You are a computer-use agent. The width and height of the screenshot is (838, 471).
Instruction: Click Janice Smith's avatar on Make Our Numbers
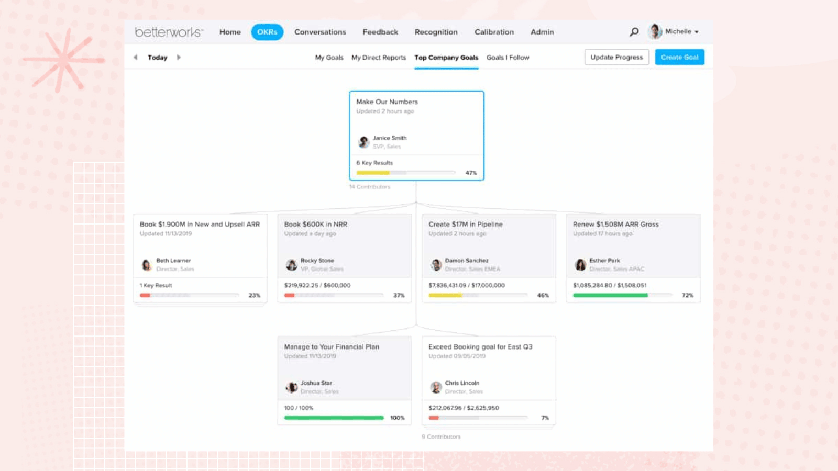(x=362, y=141)
